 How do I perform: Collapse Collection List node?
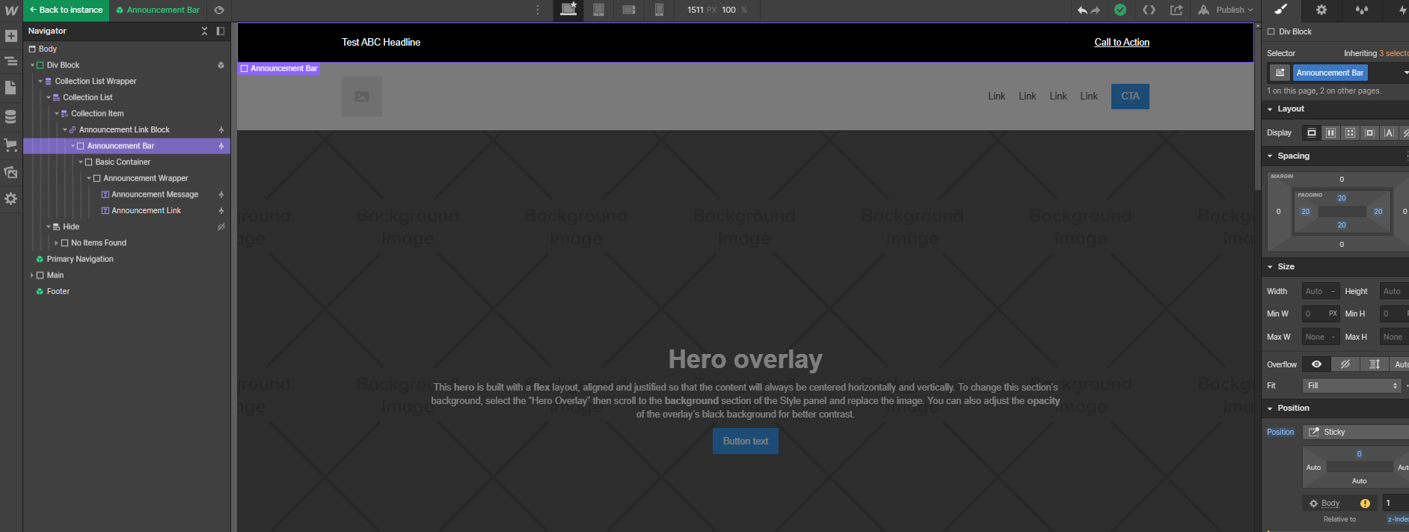[x=49, y=97]
